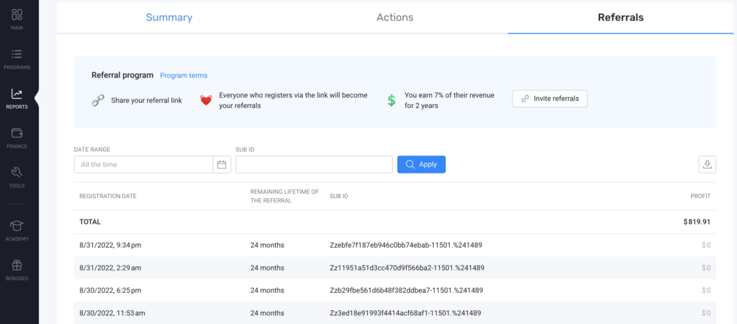Open the Academy graduation cap icon
The width and height of the screenshot is (737, 324).
point(17,226)
